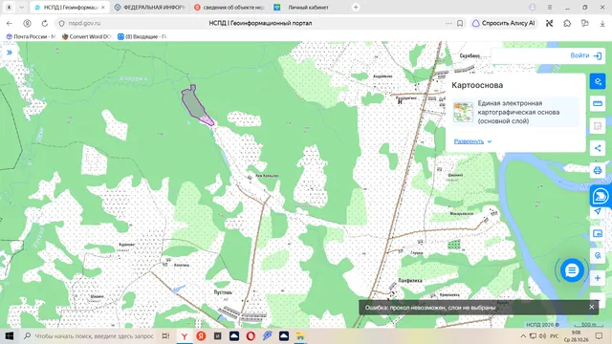Open the map layers tool icon
612x344 pixels.
597,81
